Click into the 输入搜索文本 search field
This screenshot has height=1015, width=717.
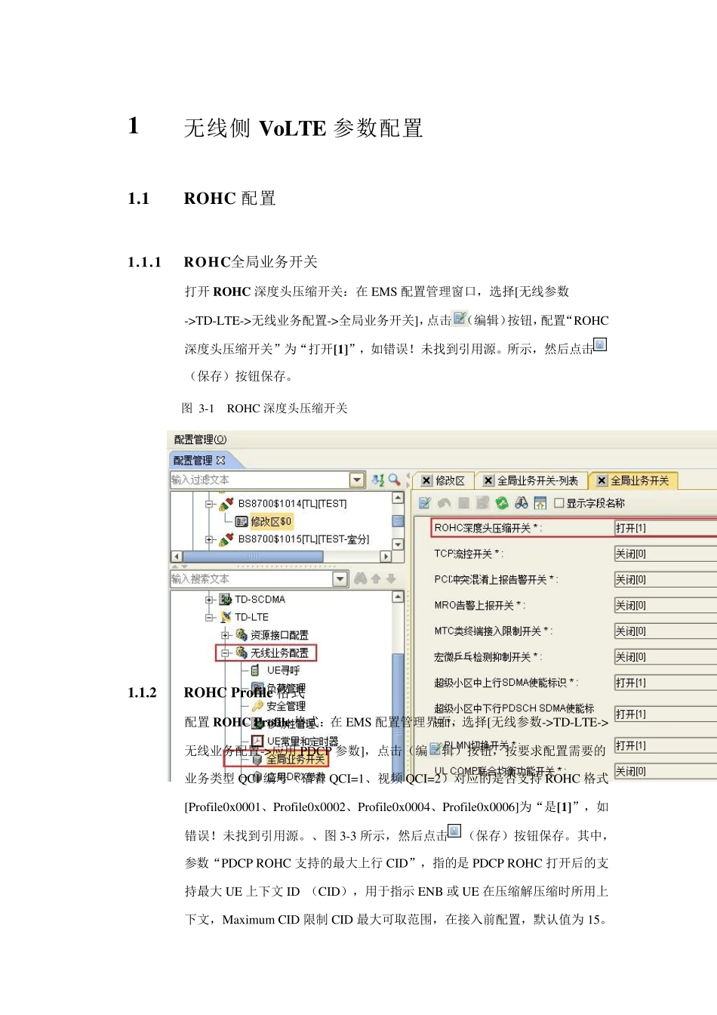pos(251,578)
